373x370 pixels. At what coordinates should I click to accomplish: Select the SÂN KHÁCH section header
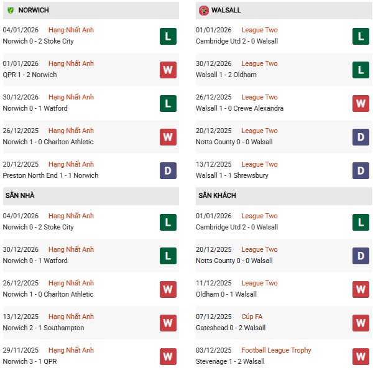tap(218, 196)
